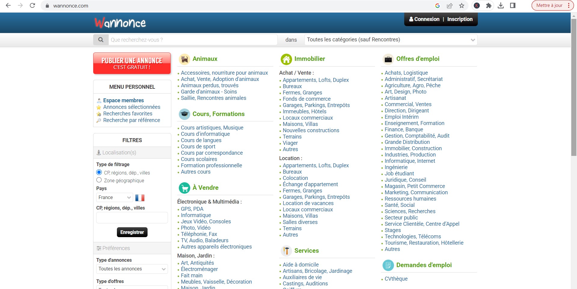
Task: Select the Zone géographique radio option
Action: [x=99, y=180]
